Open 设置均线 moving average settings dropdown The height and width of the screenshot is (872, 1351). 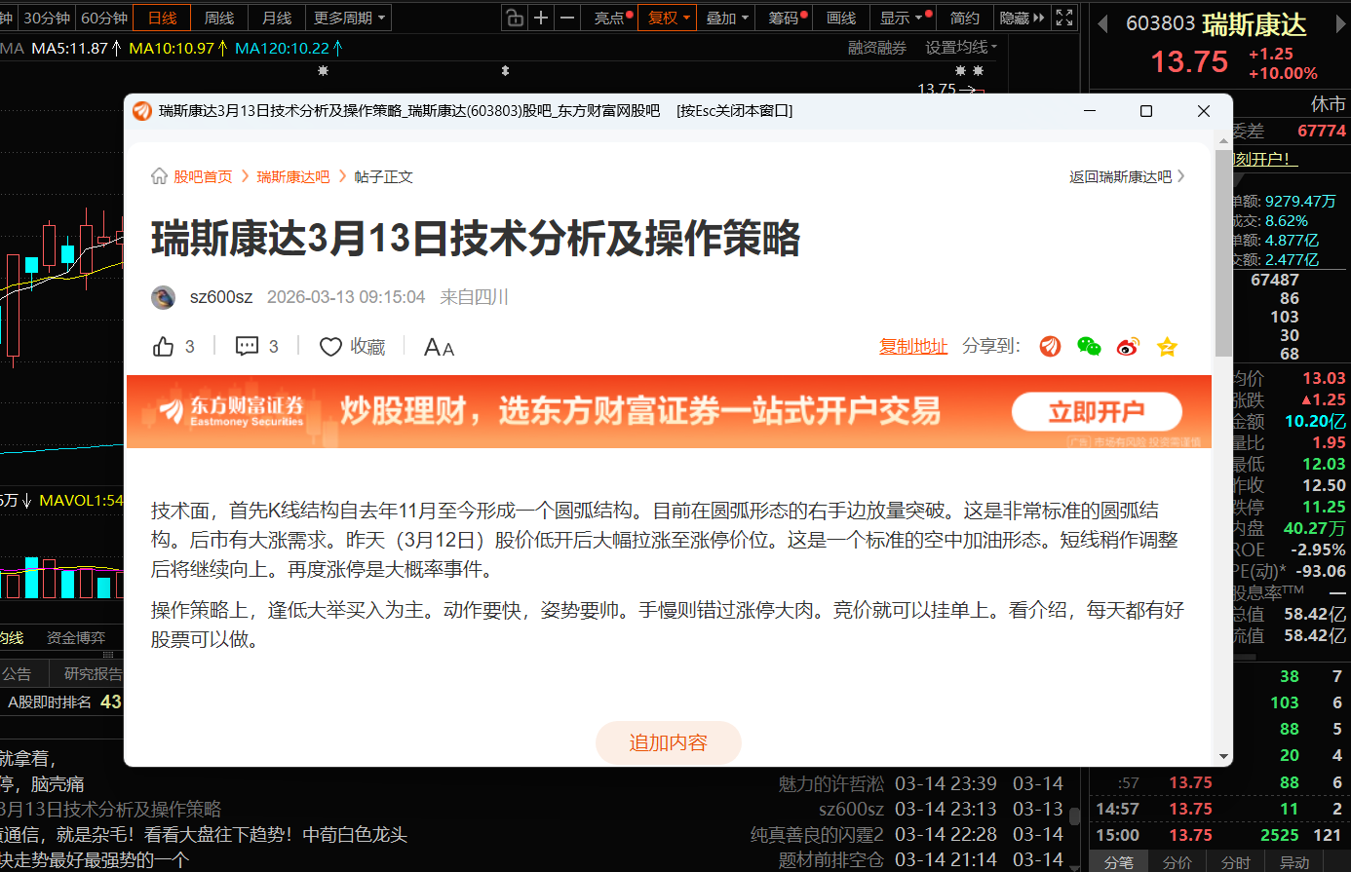point(961,48)
